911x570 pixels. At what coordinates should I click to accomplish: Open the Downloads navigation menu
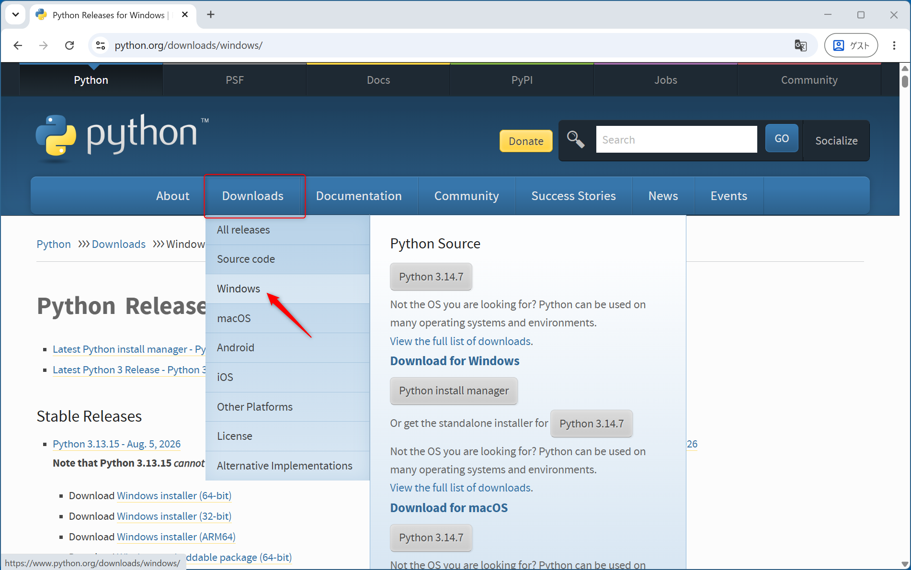[253, 196]
